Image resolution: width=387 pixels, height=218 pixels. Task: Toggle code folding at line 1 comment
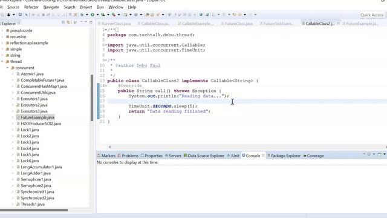pyautogui.click(x=106, y=30)
